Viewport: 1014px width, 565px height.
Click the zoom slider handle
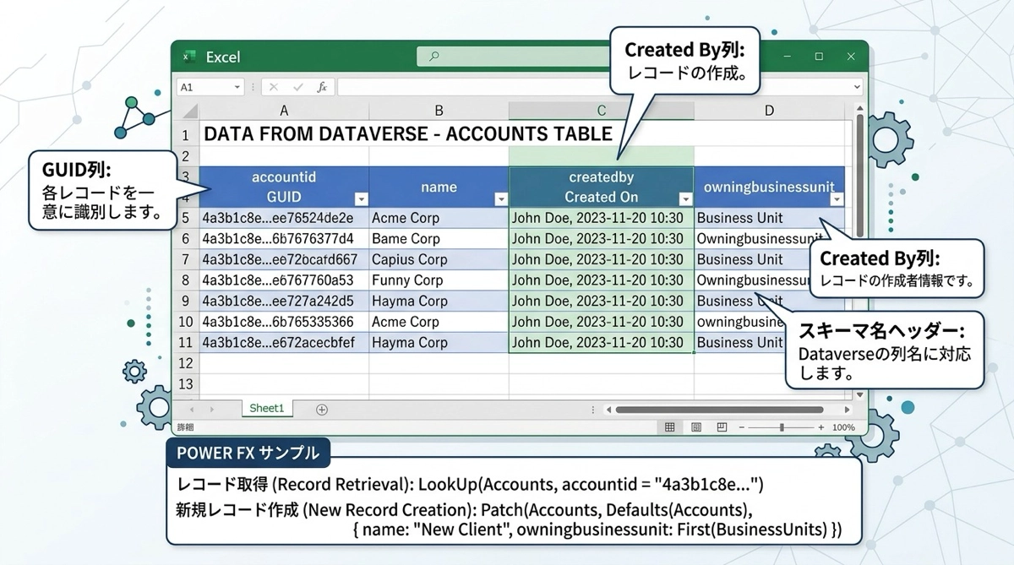782,427
